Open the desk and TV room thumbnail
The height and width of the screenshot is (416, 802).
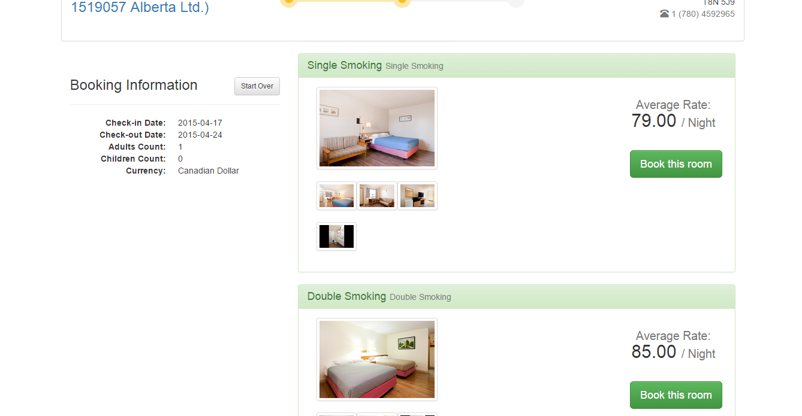click(417, 196)
